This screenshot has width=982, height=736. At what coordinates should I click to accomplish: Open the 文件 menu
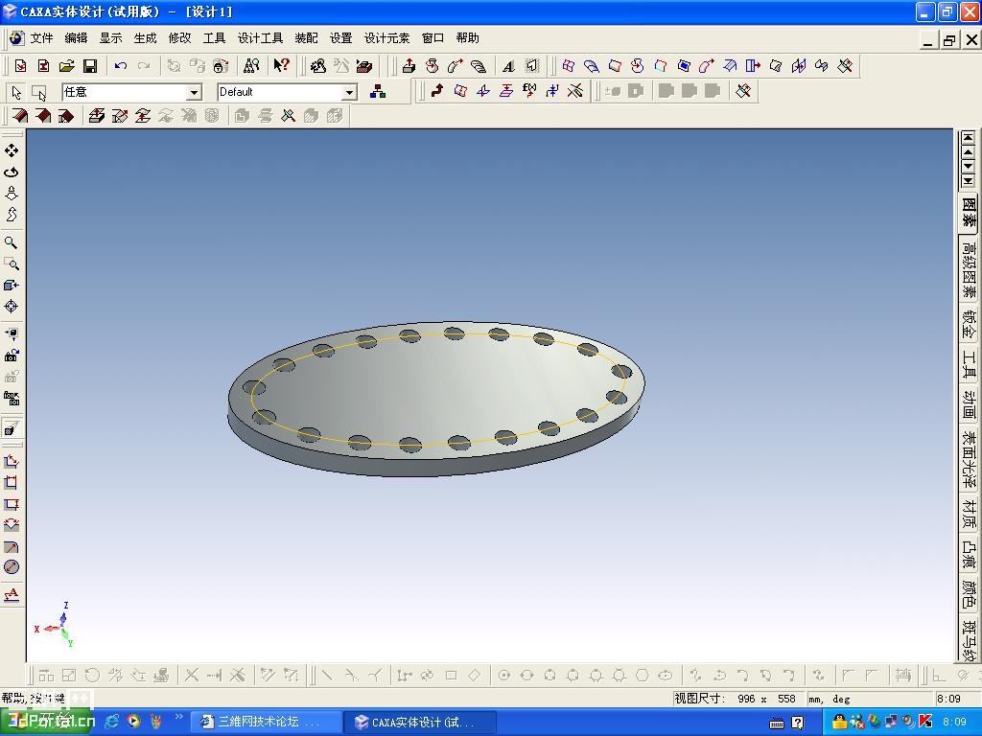(x=41, y=38)
